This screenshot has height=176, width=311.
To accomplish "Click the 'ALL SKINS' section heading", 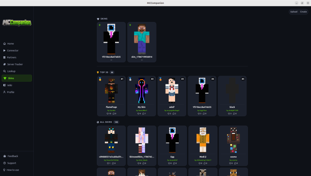I will [x=106, y=122].
